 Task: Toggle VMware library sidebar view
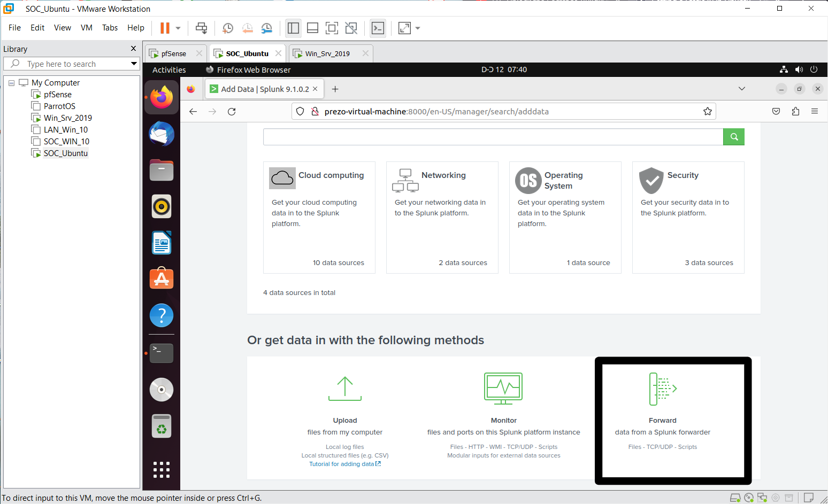(x=293, y=28)
